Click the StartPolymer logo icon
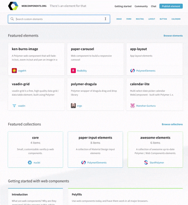This screenshot has width=188, height=205. (146, 163)
